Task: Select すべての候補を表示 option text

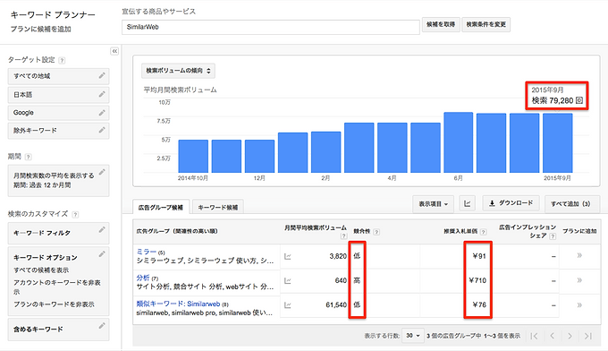Action: (41, 270)
